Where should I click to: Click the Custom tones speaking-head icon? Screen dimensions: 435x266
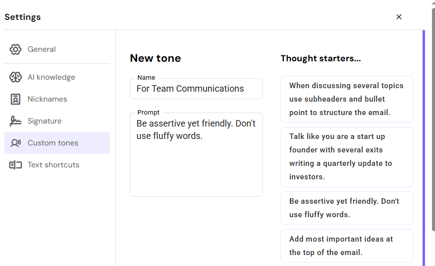coord(15,143)
